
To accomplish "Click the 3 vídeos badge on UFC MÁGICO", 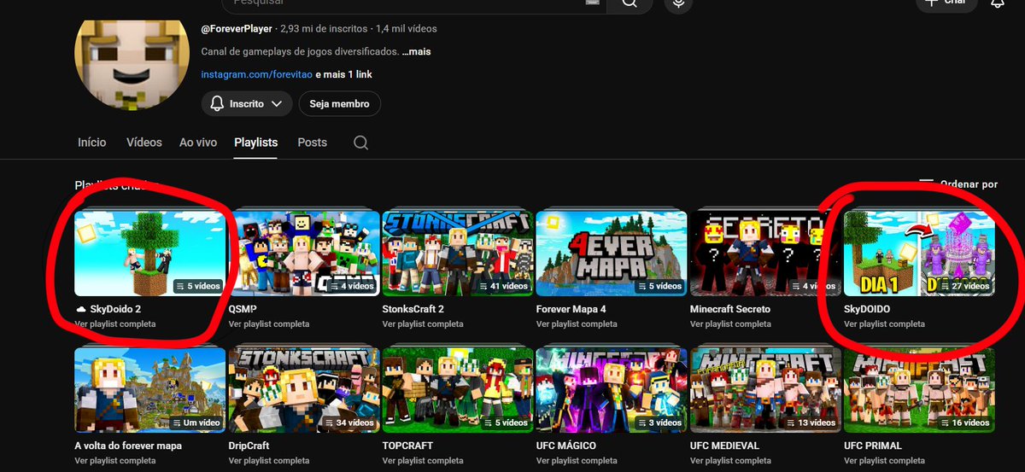I will click(659, 422).
